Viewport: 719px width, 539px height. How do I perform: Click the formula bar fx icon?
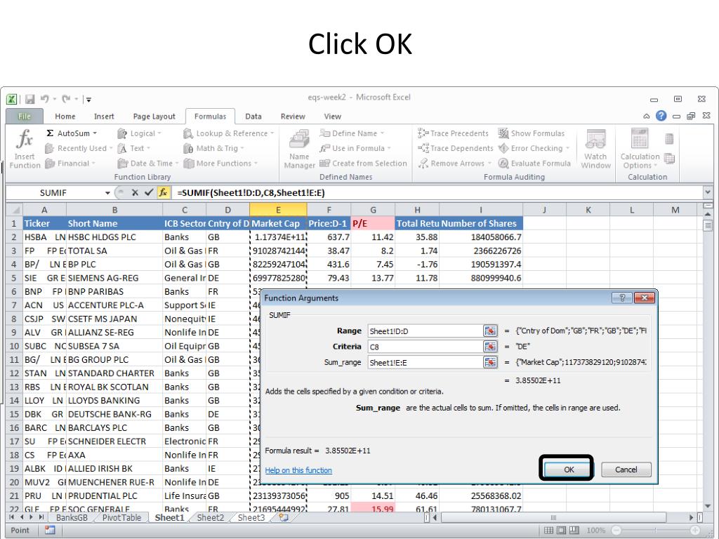[x=163, y=192]
